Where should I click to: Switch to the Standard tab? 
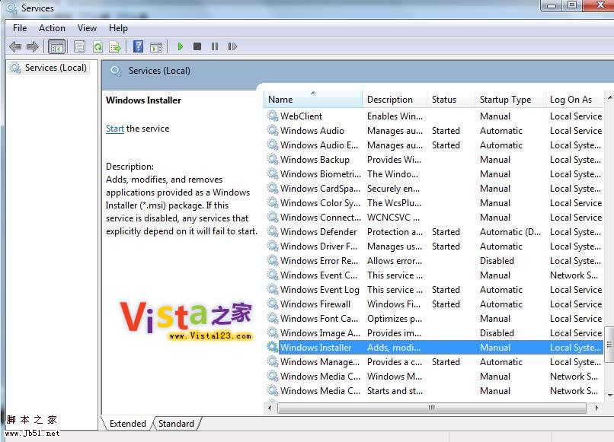(176, 424)
